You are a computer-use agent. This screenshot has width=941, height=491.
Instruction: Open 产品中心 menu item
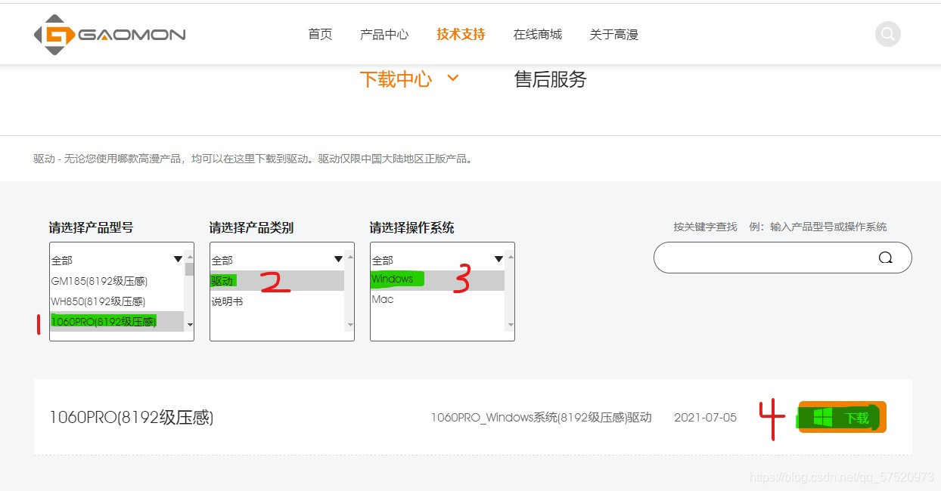[384, 34]
